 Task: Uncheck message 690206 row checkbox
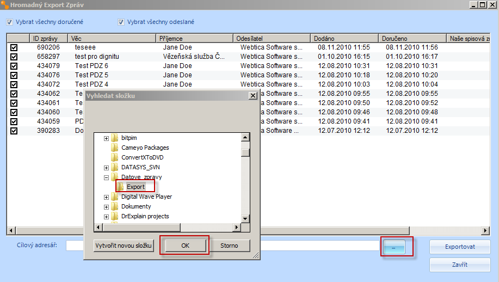14,47
